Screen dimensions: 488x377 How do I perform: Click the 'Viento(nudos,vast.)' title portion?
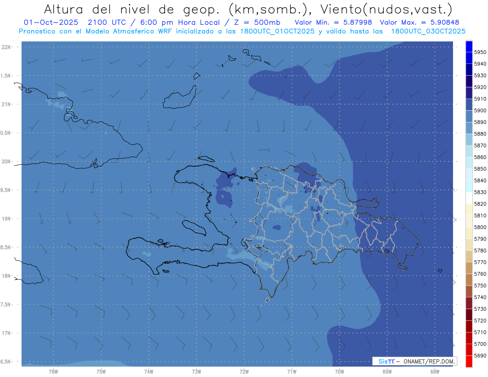[386, 9]
